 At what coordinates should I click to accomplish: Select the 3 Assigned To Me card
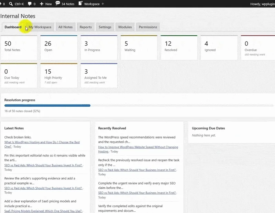point(99,75)
